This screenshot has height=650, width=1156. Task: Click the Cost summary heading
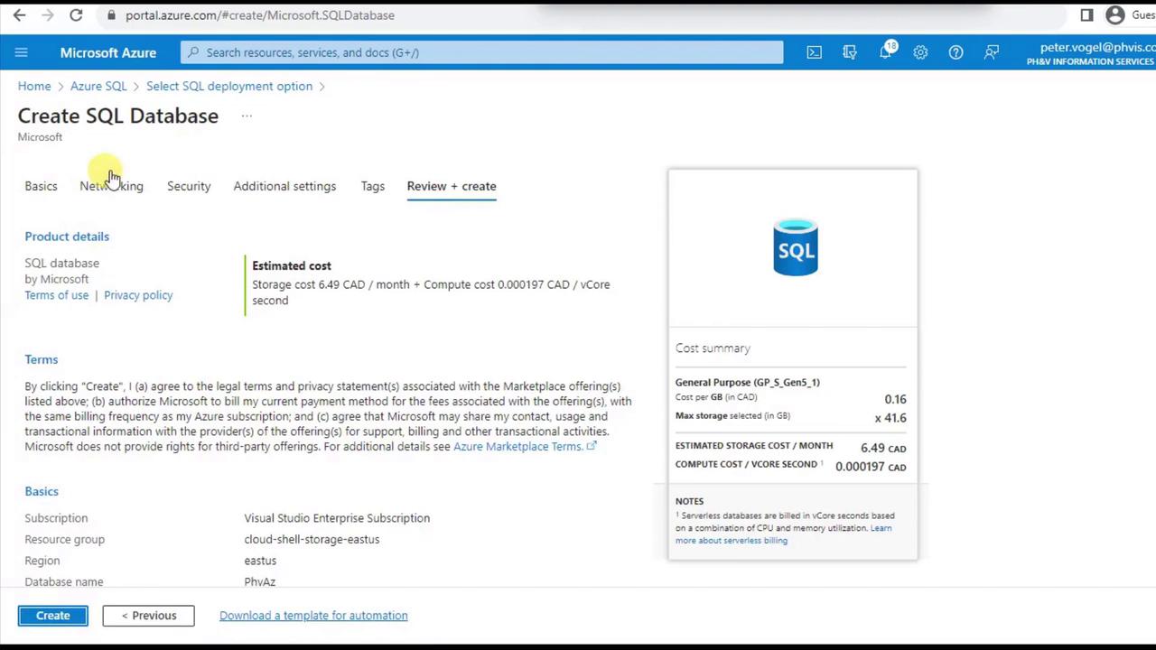pyautogui.click(x=713, y=348)
